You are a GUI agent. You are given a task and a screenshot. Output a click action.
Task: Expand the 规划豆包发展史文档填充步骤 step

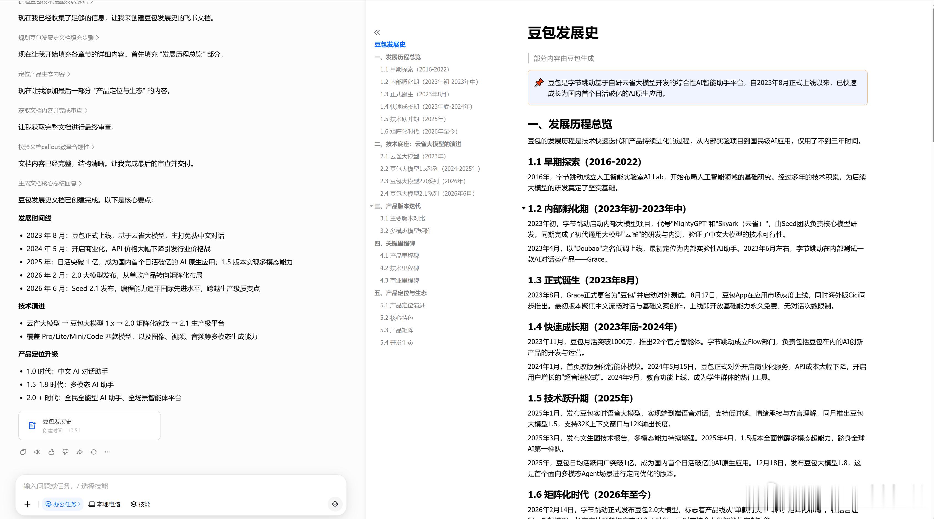click(59, 38)
